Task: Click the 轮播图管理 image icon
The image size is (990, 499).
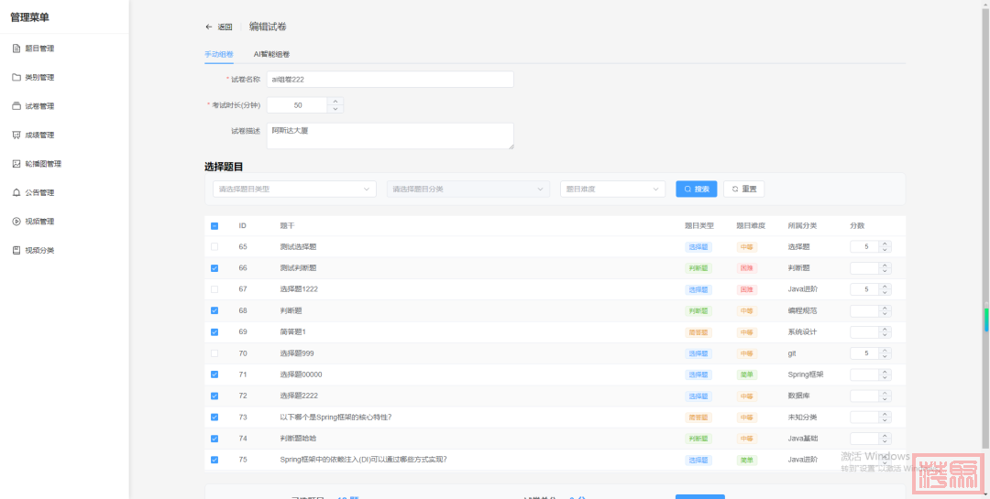Action: [16, 164]
